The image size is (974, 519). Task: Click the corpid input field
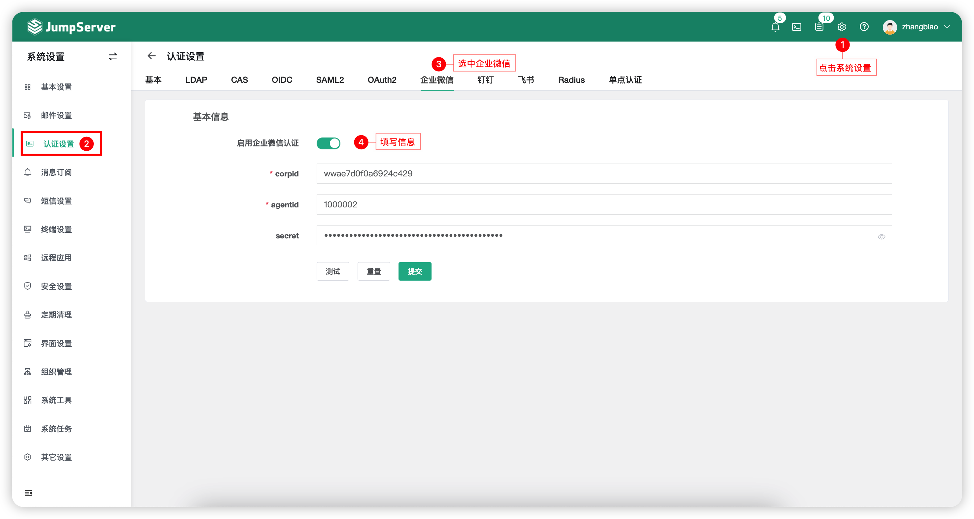(x=604, y=173)
